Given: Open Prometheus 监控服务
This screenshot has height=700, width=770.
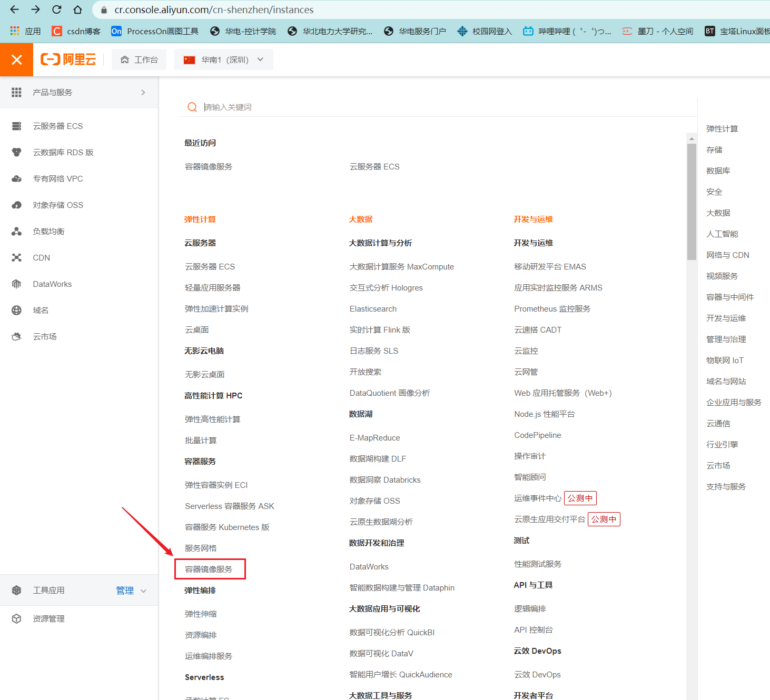Looking at the screenshot, I should [552, 308].
